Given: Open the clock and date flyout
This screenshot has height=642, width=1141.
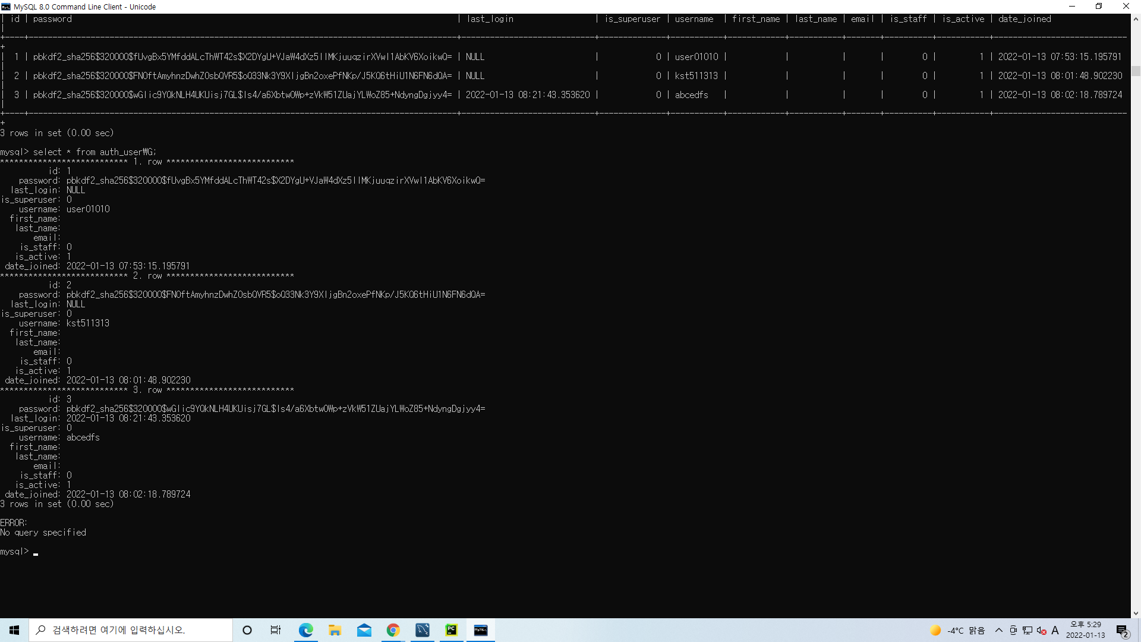Looking at the screenshot, I should pyautogui.click(x=1085, y=630).
